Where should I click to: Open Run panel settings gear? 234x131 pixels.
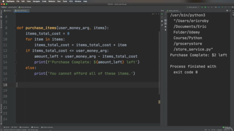(227, 11)
